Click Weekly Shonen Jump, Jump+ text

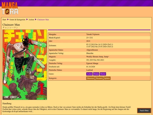[x=98, y=57]
